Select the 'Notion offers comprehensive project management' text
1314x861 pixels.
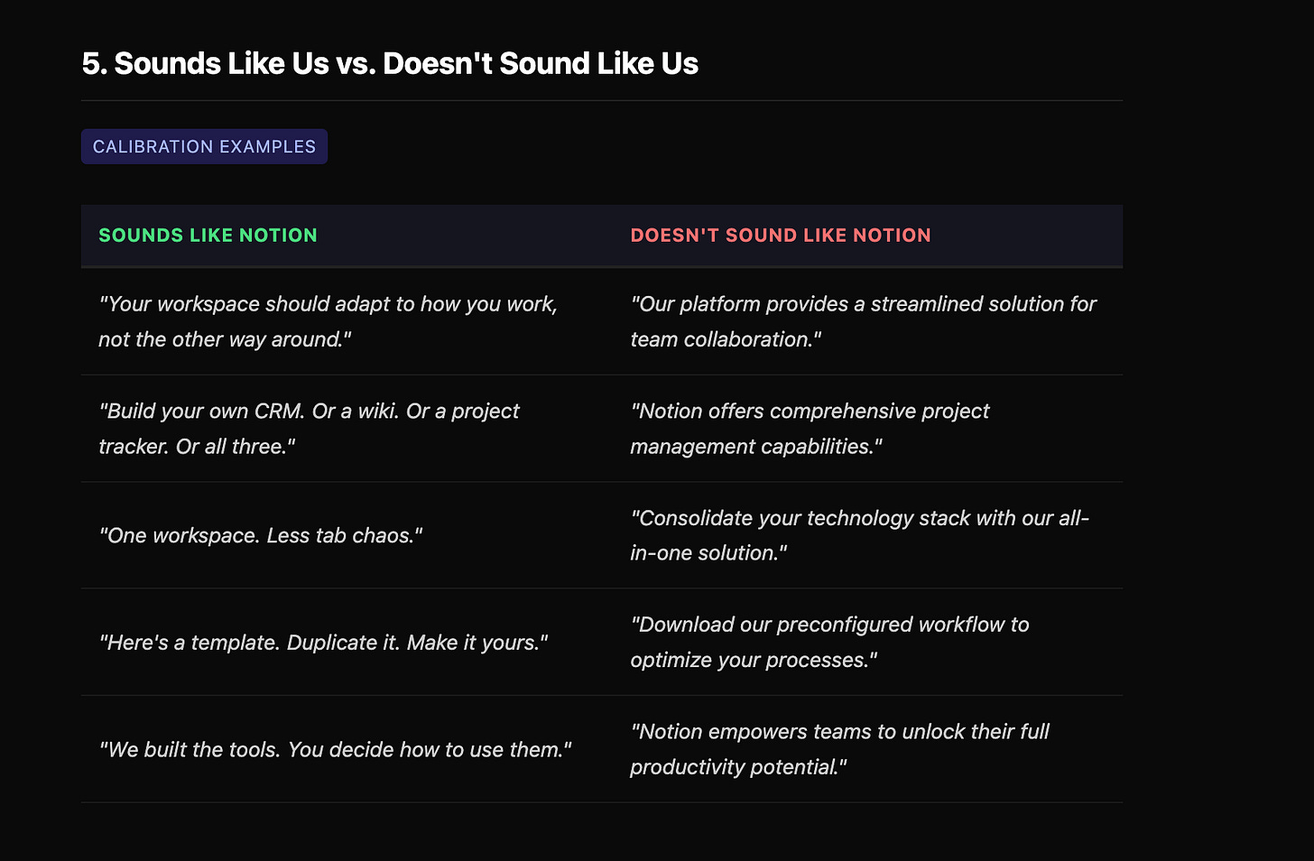coord(810,412)
